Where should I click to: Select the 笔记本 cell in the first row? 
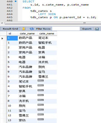[x=47, y=38]
